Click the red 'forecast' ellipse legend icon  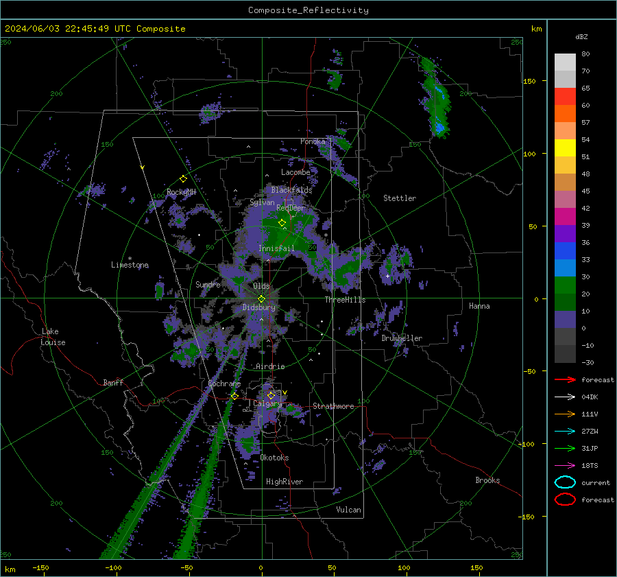coord(565,499)
